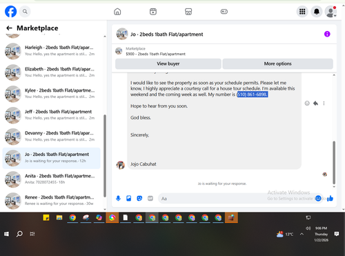The height and width of the screenshot is (256, 345).
Task: Click the highlighted phone number (510) 861-6898
Action: (x=253, y=95)
